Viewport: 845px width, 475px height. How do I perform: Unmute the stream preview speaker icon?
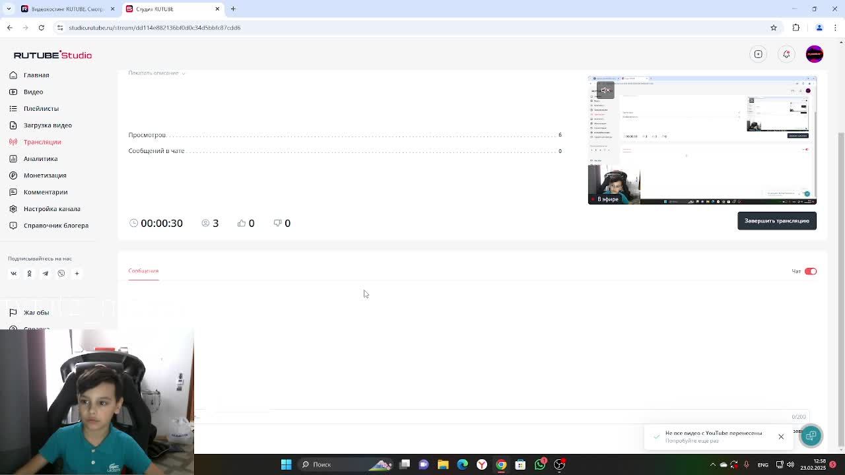coord(605,90)
